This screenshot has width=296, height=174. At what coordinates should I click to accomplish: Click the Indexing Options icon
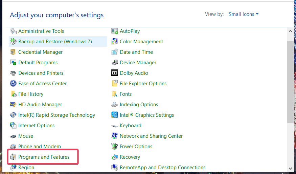(115, 105)
